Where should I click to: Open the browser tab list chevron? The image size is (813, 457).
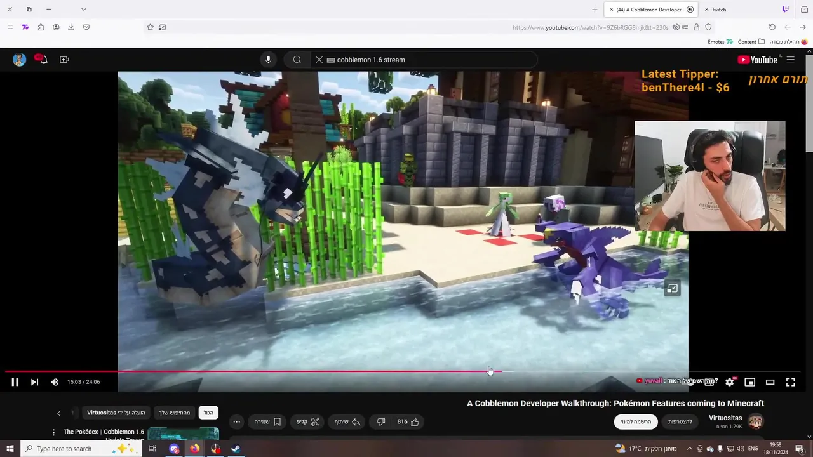pyautogui.click(x=83, y=10)
